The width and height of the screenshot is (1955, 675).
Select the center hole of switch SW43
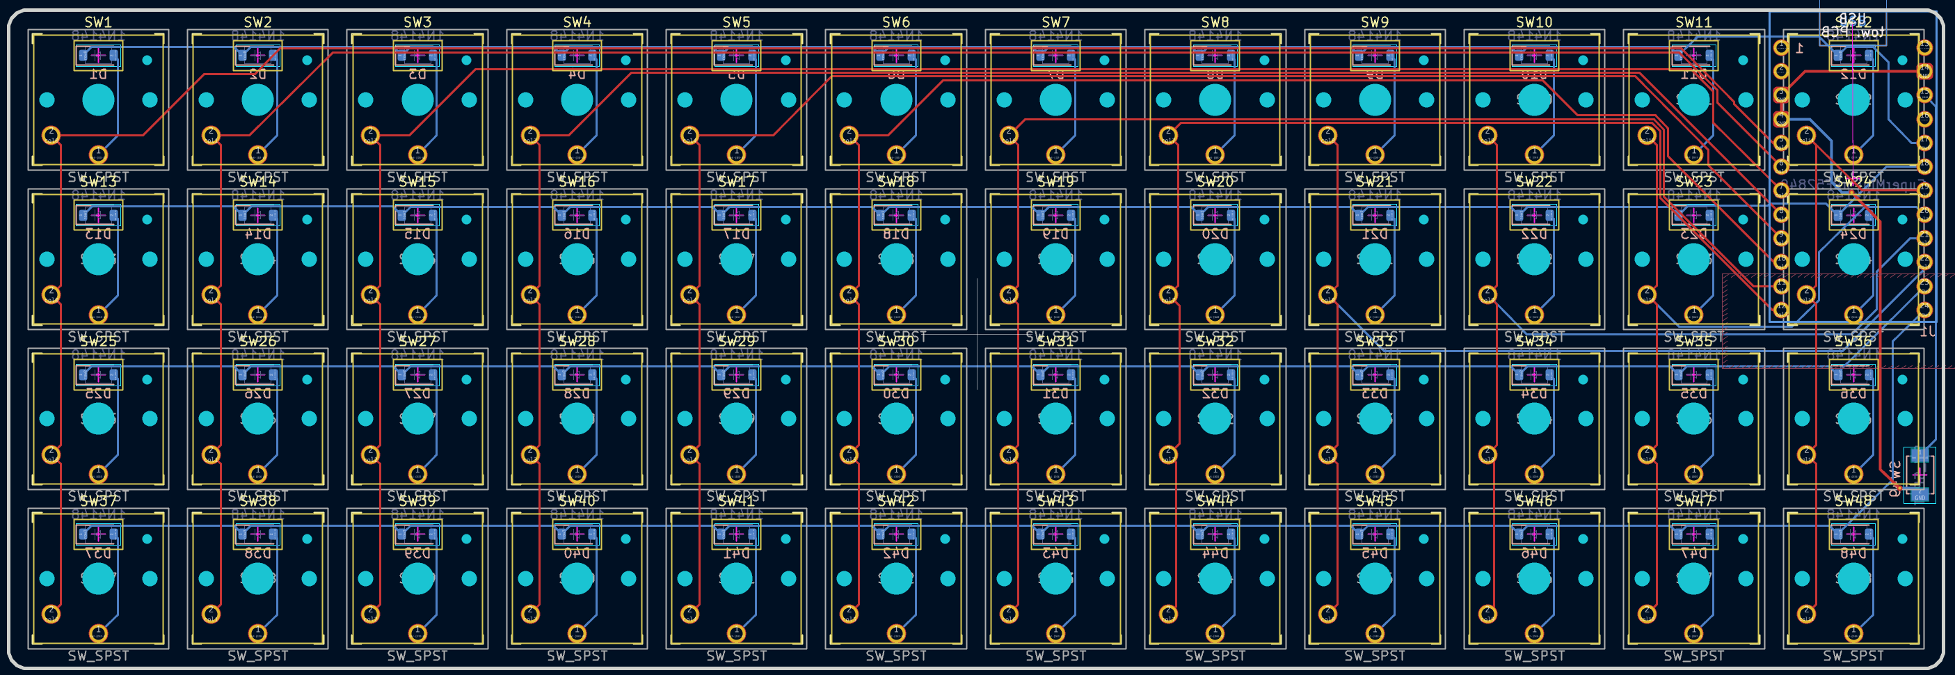(x=1055, y=578)
